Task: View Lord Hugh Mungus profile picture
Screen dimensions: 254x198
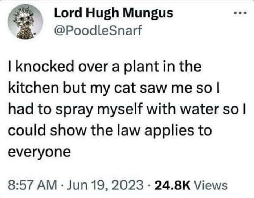Action: pyautogui.click(x=25, y=22)
